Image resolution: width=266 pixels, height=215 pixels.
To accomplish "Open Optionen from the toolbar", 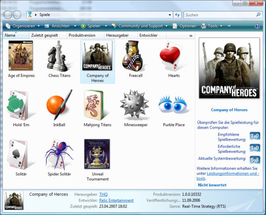I will pos(185,26).
